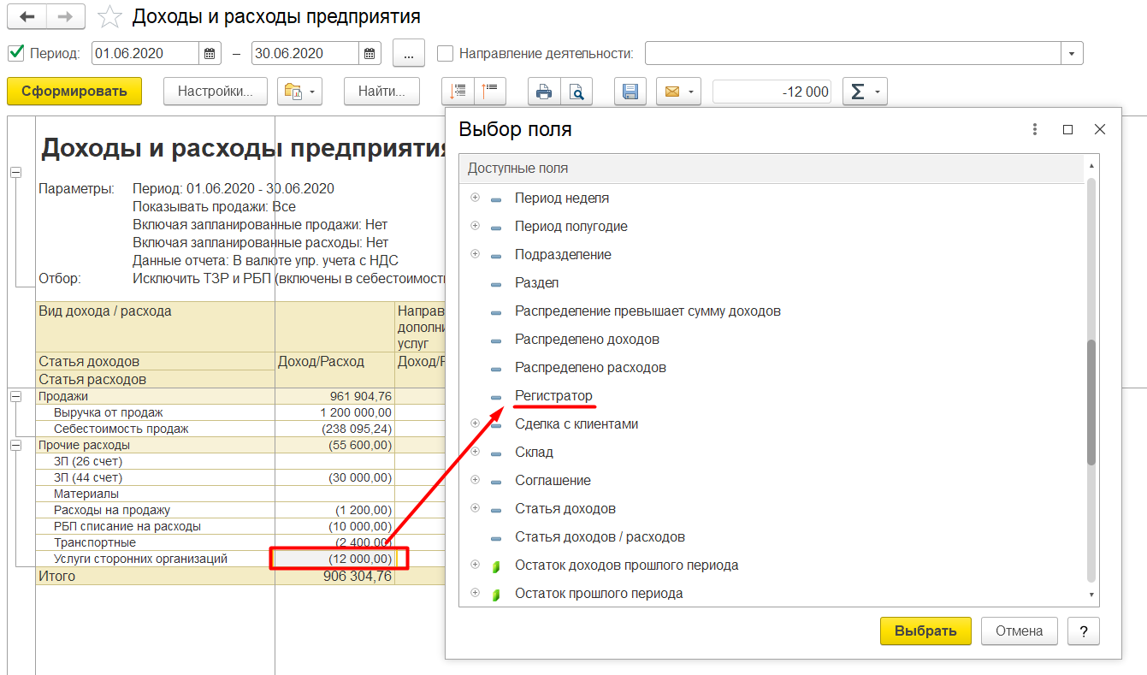Open calendar for start date 01.06.2020

pyautogui.click(x=210, y=53)
